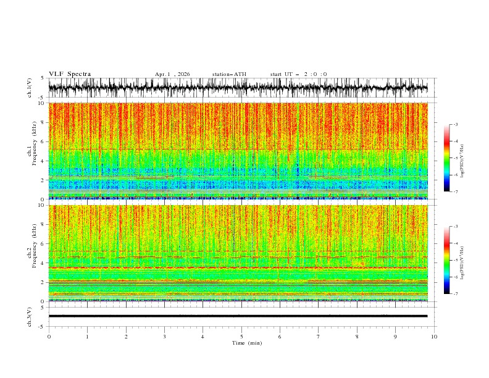The width and height of the screenshot is (489, 378).
Task: Click the ch.1 PSD color bar
Action: pos(446,158)
